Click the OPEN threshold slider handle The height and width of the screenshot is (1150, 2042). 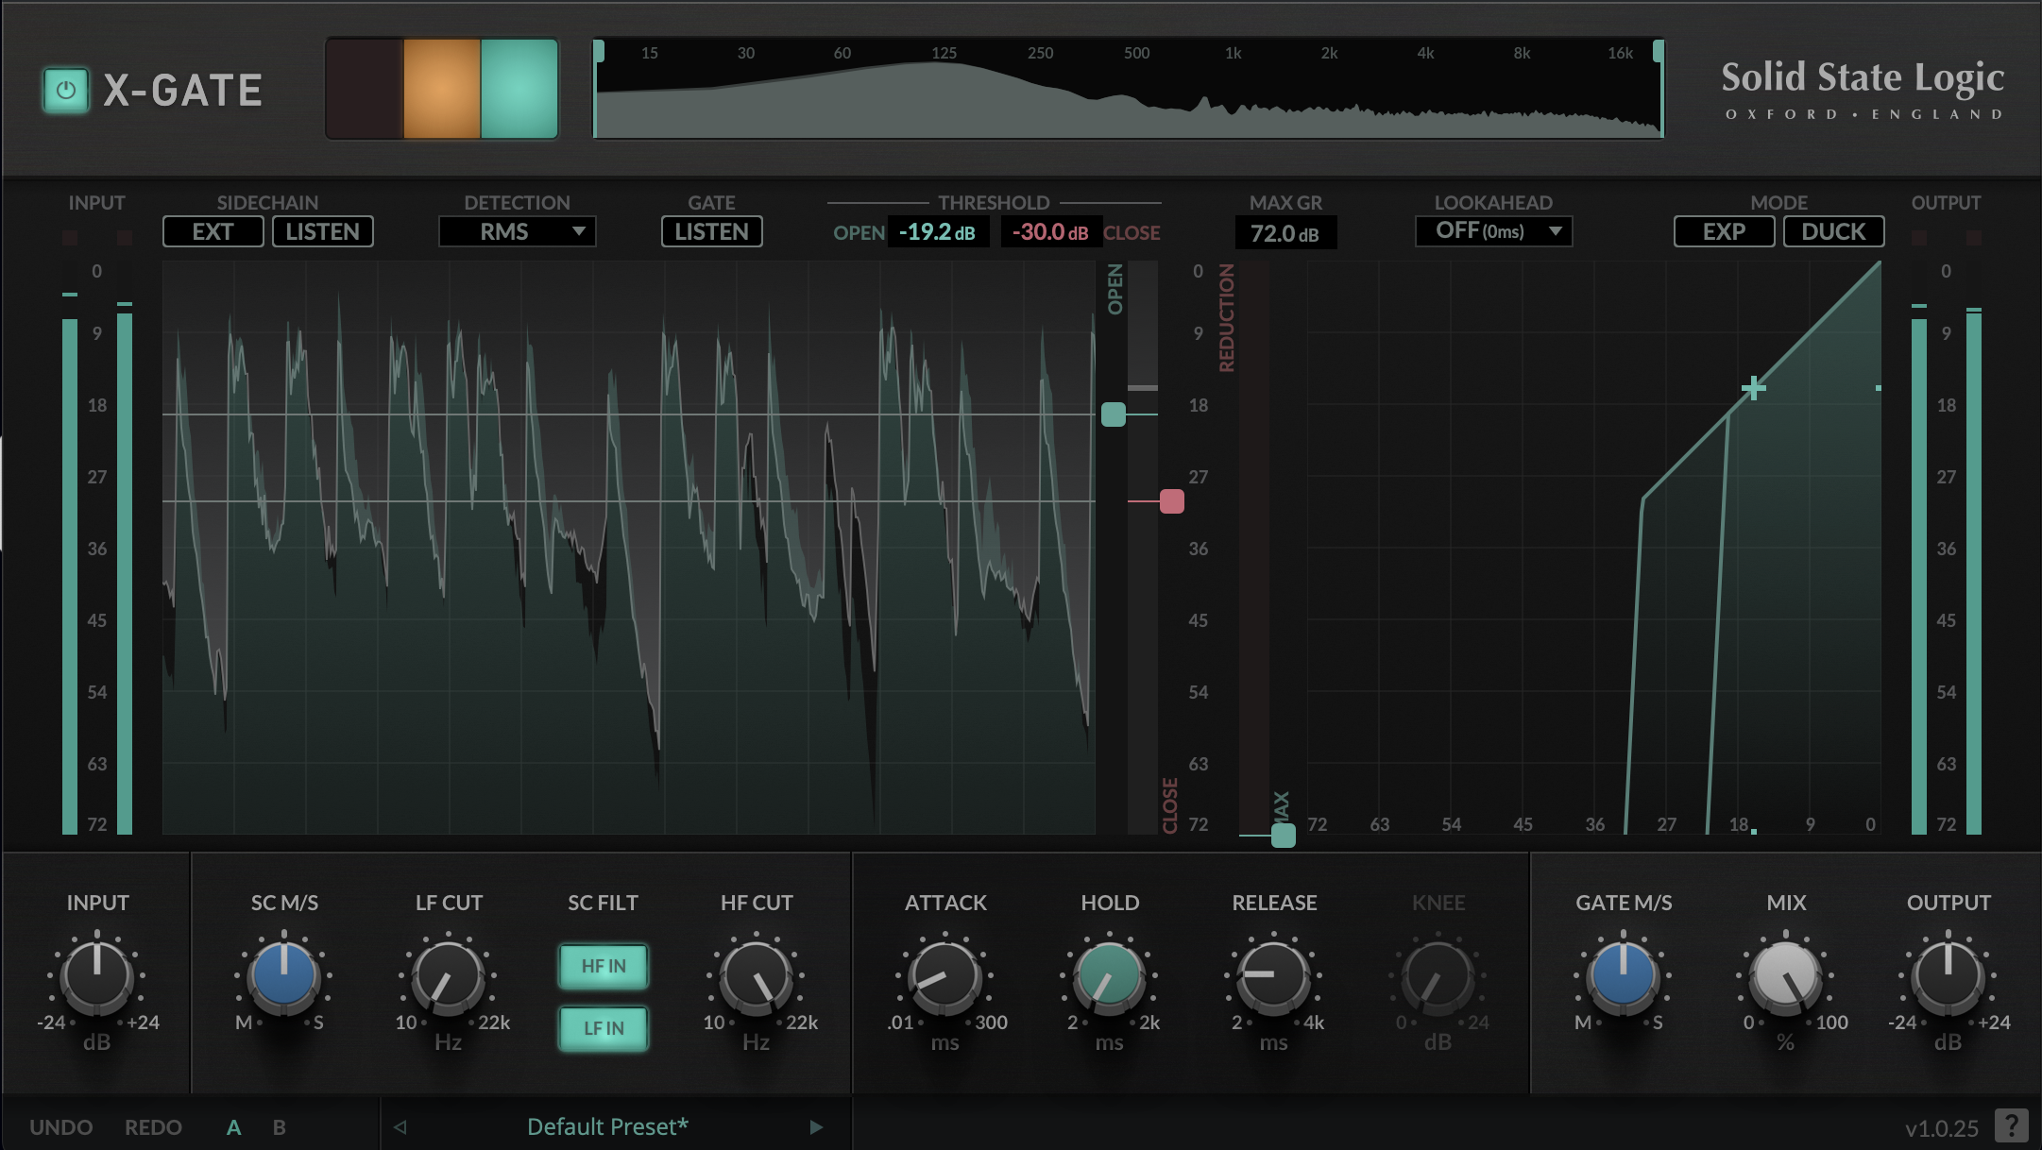point(1114,414)
